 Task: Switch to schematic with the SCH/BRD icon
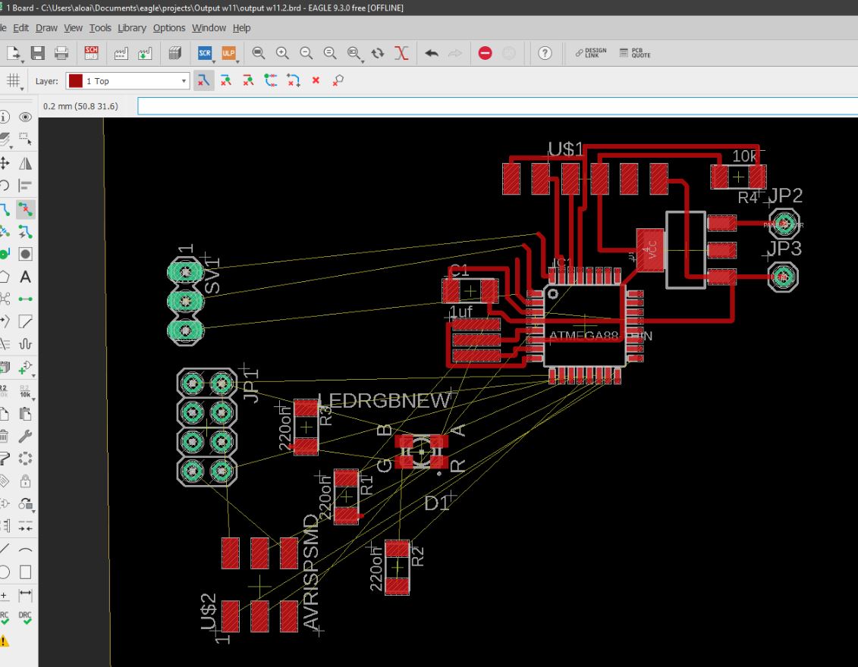pyautogui.click(x=91, y=53)
